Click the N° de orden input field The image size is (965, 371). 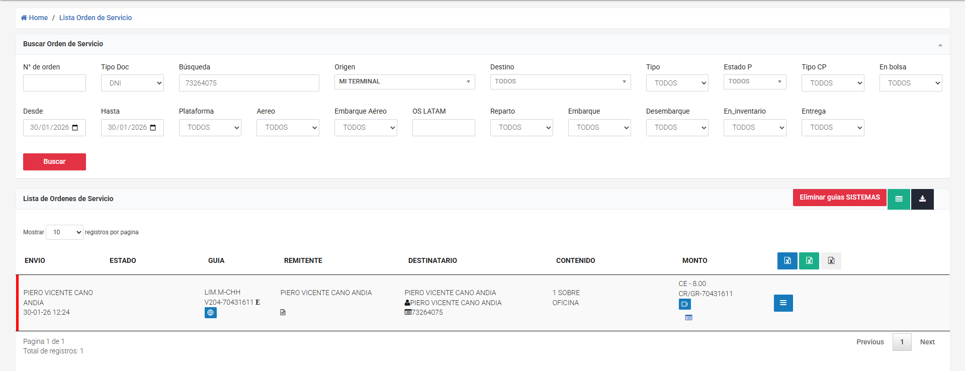[x=54, y=83]
